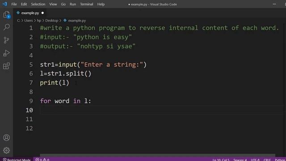
Task: Click line number 9 in gutter
Action: point(31,101)
